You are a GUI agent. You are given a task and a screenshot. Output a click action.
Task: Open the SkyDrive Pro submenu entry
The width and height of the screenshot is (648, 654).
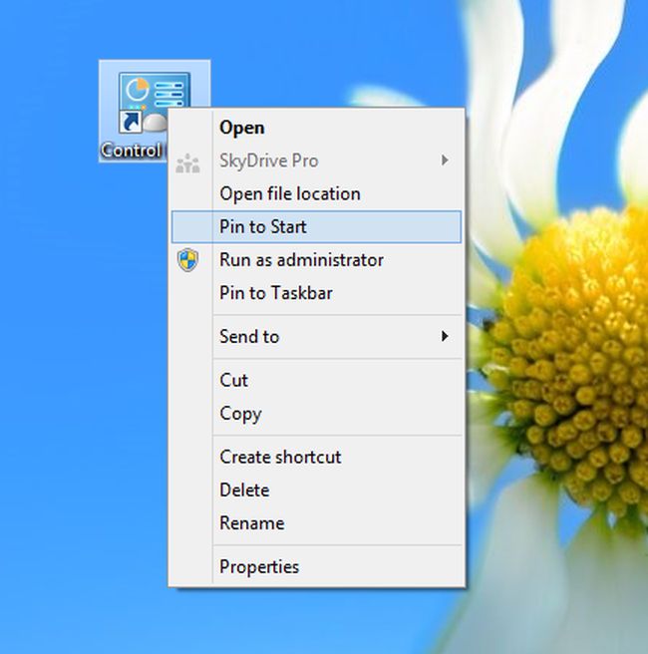(x=316, y=161)
